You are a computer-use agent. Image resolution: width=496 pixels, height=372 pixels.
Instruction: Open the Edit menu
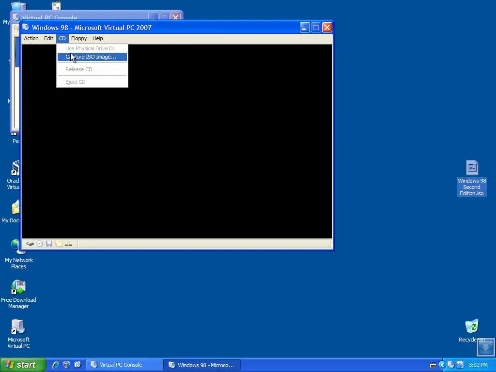(48, 38)
